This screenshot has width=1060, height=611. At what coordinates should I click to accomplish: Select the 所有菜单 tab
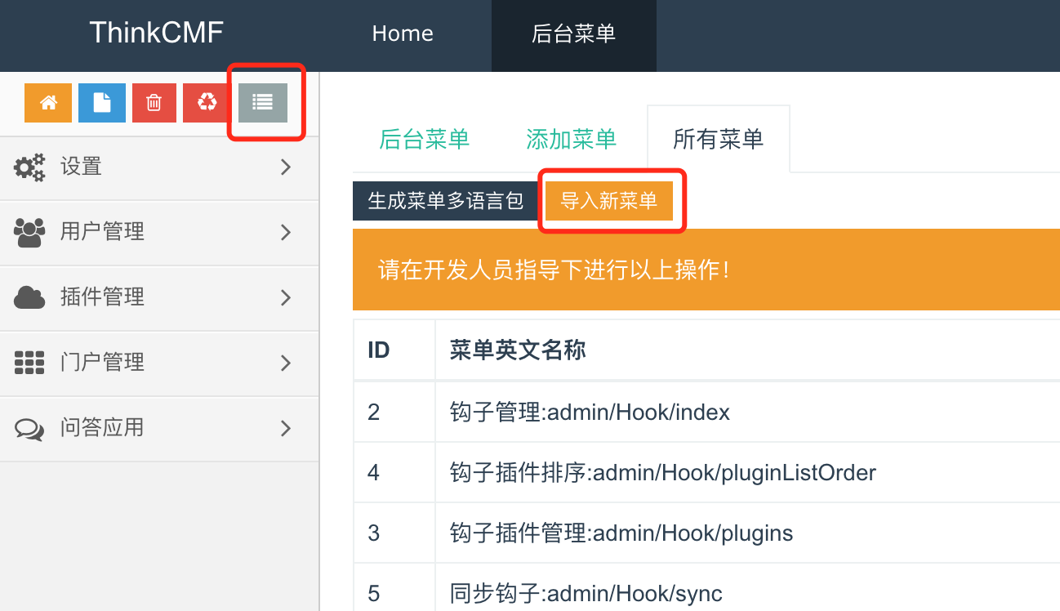pos(719,139)
